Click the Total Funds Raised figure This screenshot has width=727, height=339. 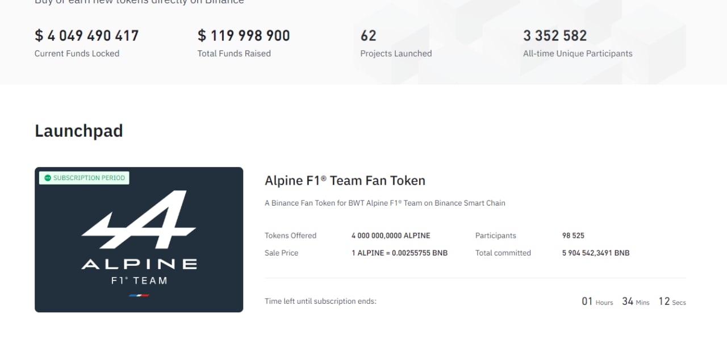[244, 36]
